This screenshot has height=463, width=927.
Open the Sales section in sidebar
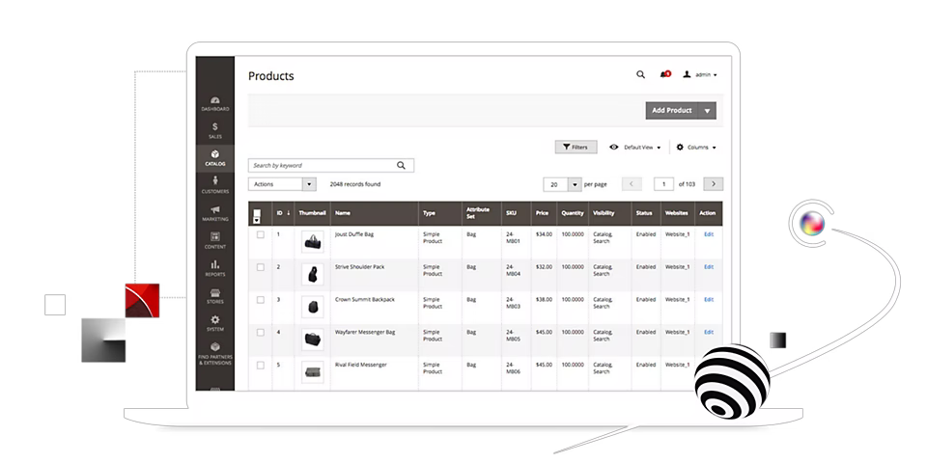pos(214,129)
